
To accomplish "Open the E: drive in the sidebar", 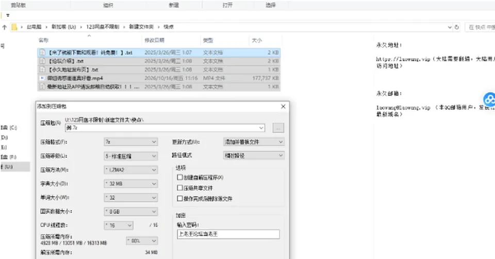I will tap(4, 147).
